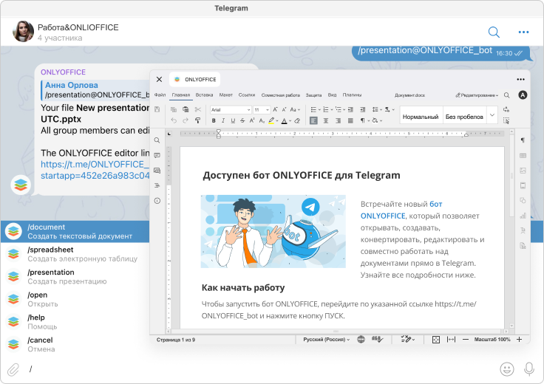Open the paragraph settings icon in right sidebar
This screenshot has width=544, height=384.
pyautogui.click(x=523, y=140)
